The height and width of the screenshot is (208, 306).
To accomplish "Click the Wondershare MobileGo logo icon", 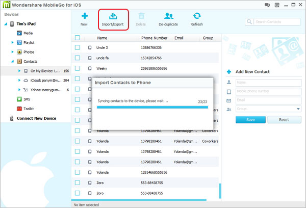I will (x=6, y=5).
